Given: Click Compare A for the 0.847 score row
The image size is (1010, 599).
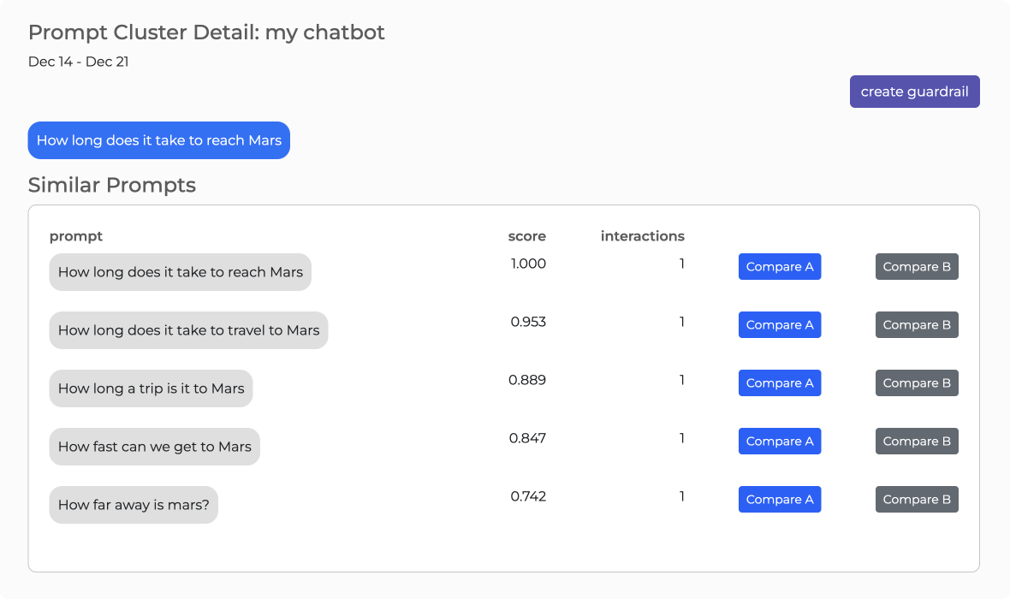Looking at the screenshot, I should coord(779,441).
